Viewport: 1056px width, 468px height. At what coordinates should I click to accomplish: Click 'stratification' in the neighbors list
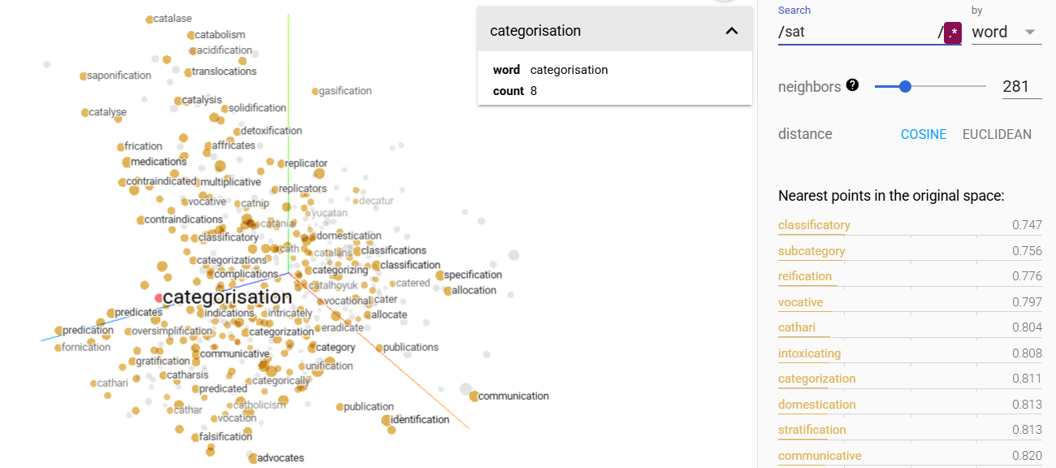click(812, 430)
